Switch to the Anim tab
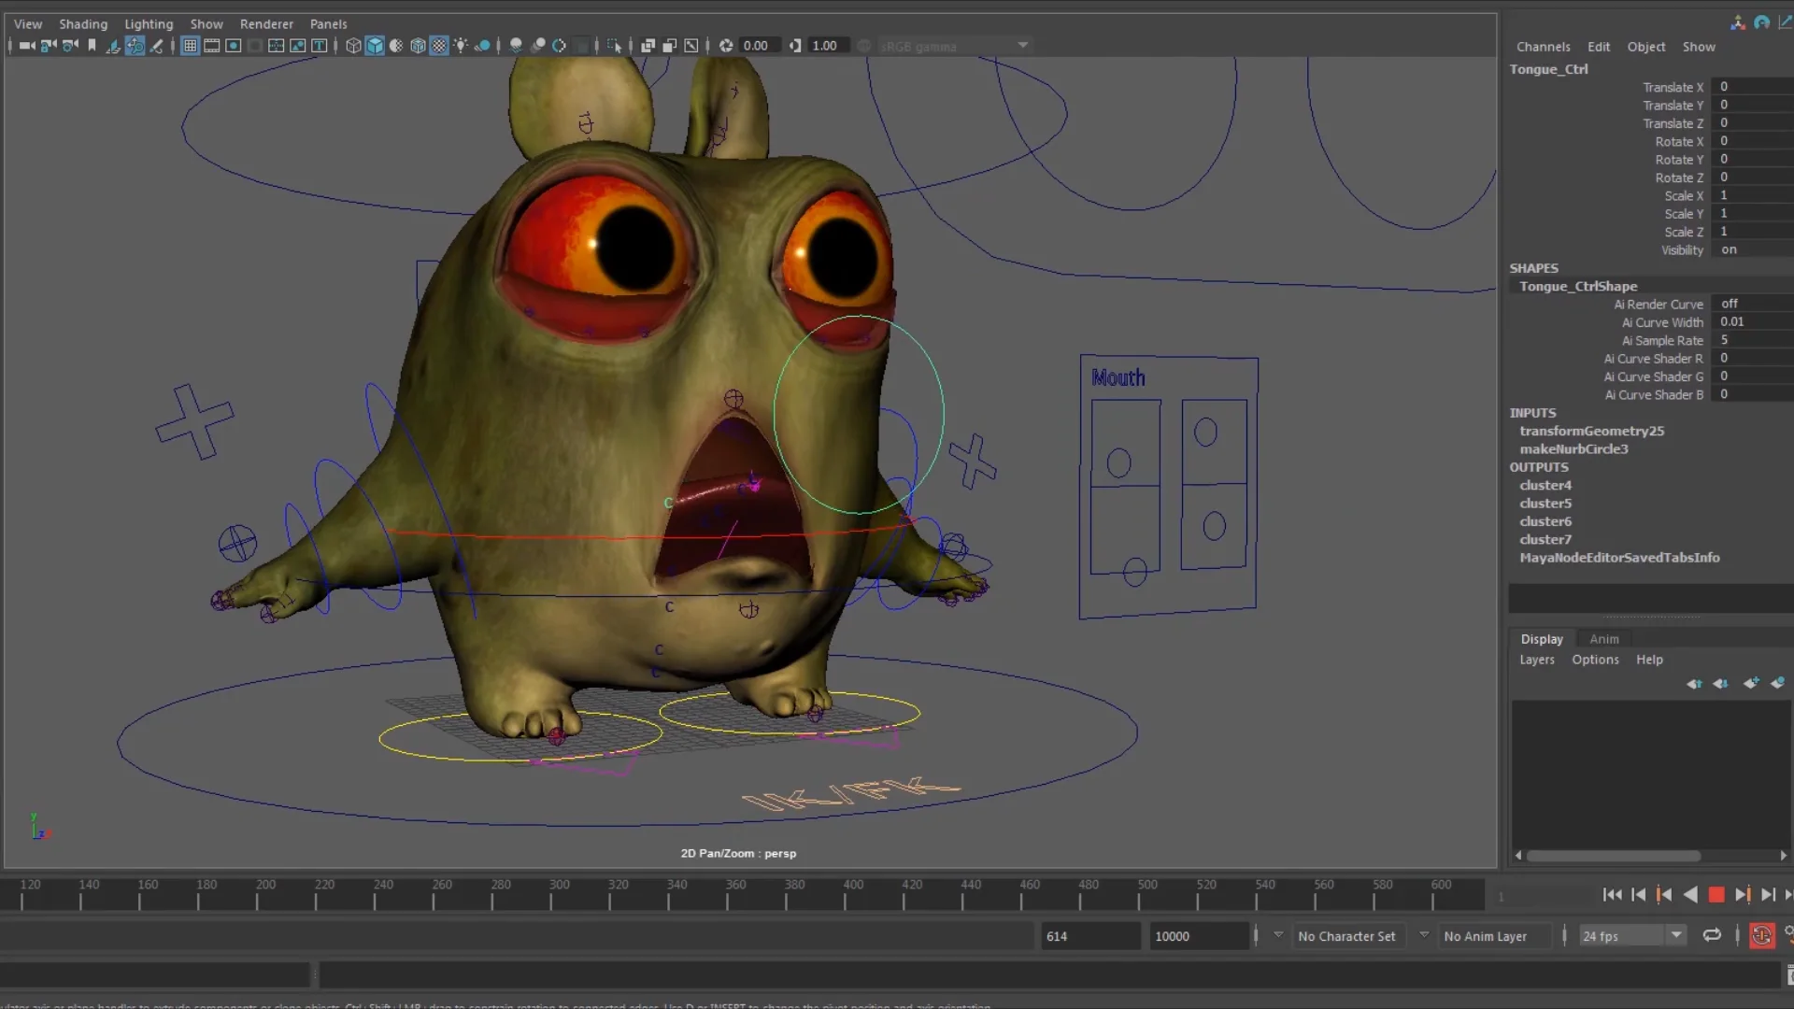Screen dimensions: 1794x1009 pos(1603,638)
